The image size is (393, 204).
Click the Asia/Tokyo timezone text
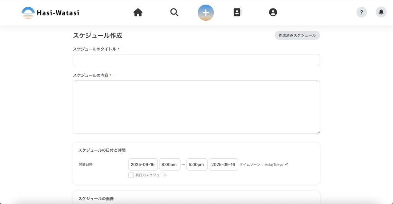tap(274, 164)
